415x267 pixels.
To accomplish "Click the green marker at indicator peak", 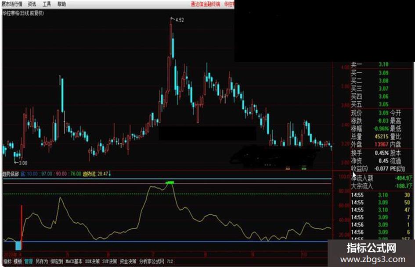I will (170, 182).
